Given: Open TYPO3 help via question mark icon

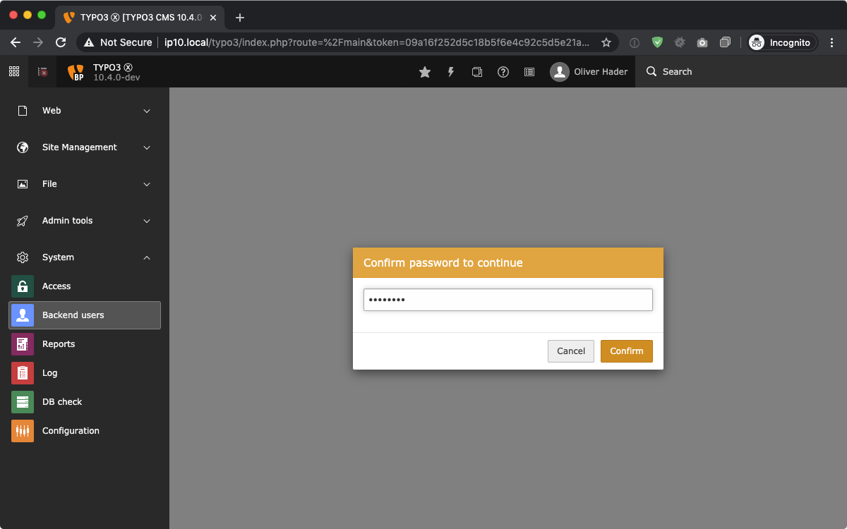Looking at the screenshot, I should [x=503, y=71].
